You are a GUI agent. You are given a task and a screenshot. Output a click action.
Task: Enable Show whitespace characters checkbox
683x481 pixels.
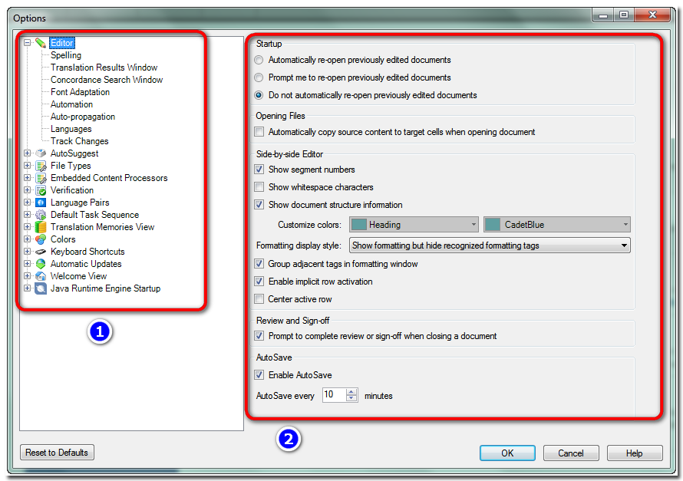point(259,187)
